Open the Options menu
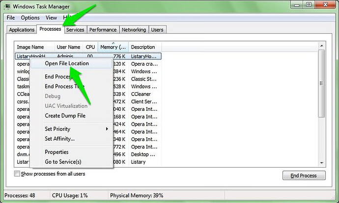339x203 pixels. (x=30, y=18)
